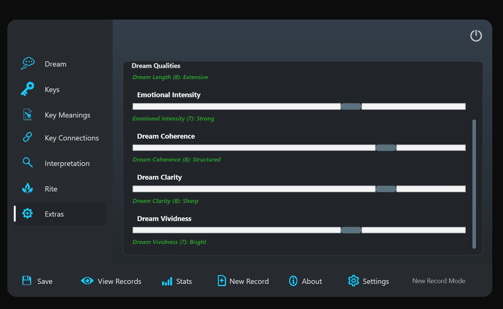Click the Rite flame icon
Image resolution: width=503 pixels, height=309 pixels.
pos(27,189)
